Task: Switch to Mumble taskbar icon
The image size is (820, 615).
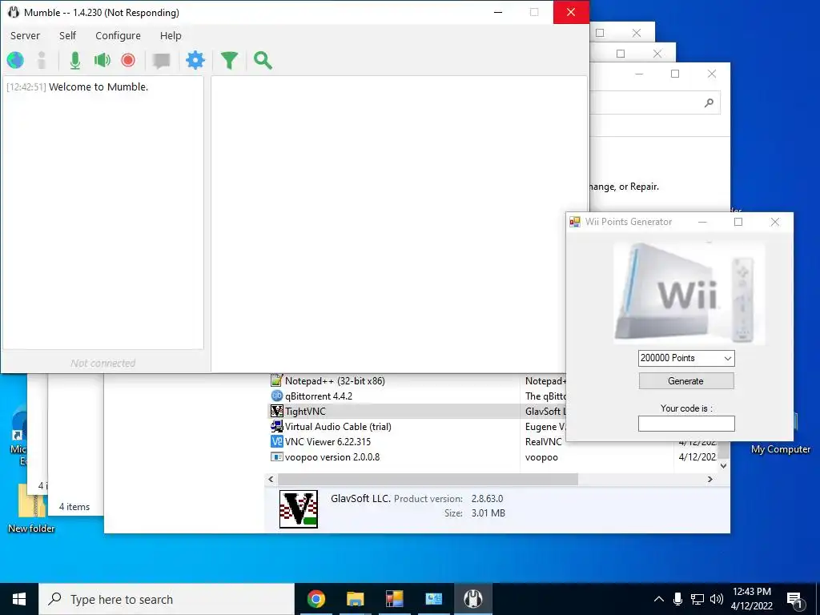Action: 473,599
